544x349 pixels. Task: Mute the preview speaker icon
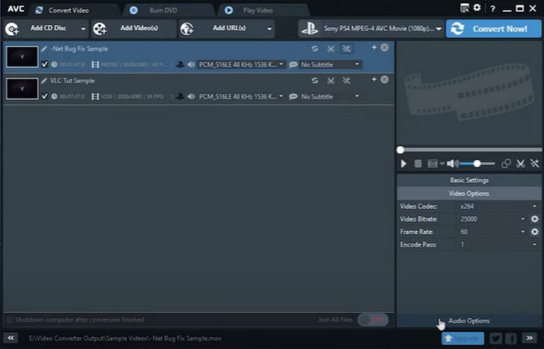pos(452,163)
